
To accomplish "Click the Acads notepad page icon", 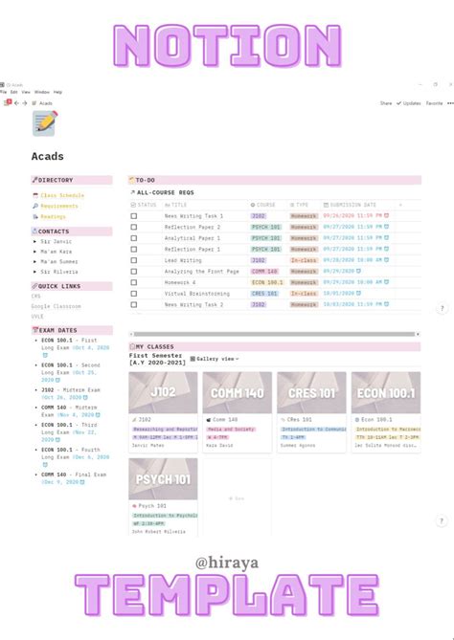I will click(x=45, y=123).
